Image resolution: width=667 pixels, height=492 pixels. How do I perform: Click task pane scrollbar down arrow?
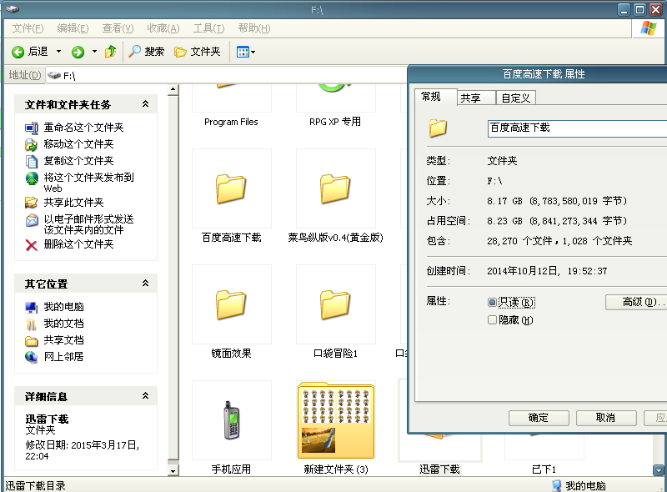(173, 470)
